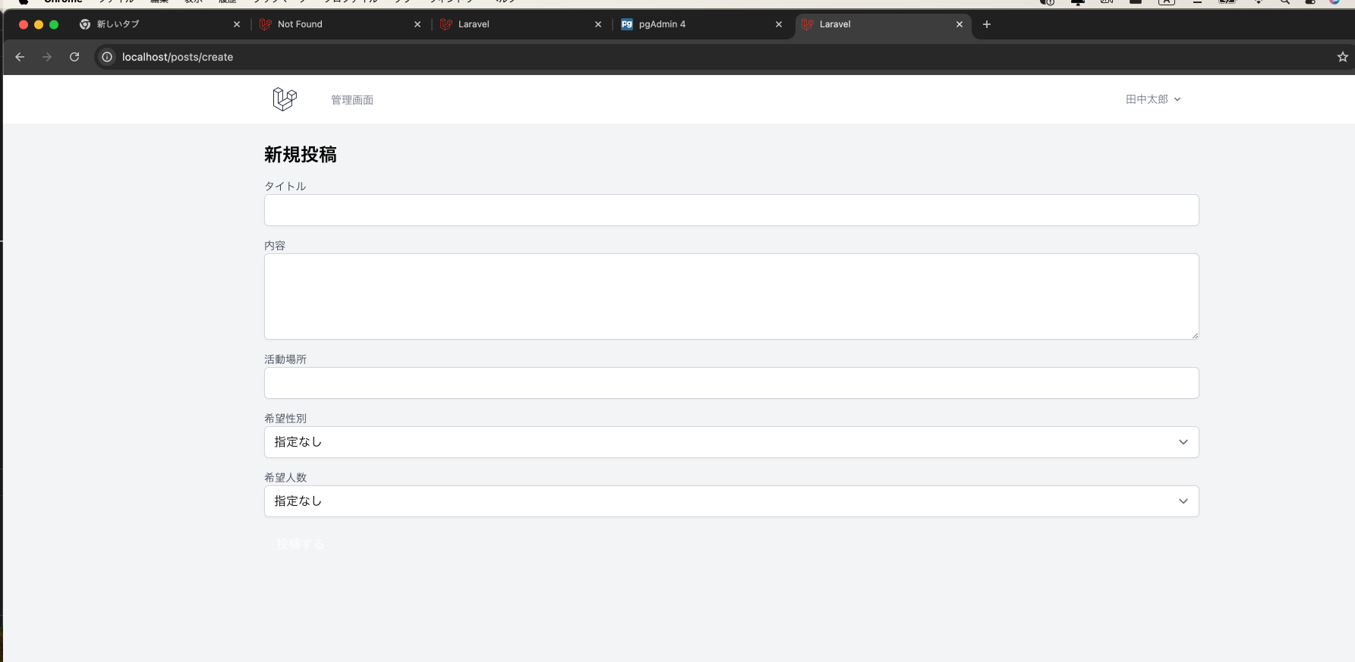Click the address bar URL localhost/posts/create
Screen dimensions: 1355x662
click(178, 57)
